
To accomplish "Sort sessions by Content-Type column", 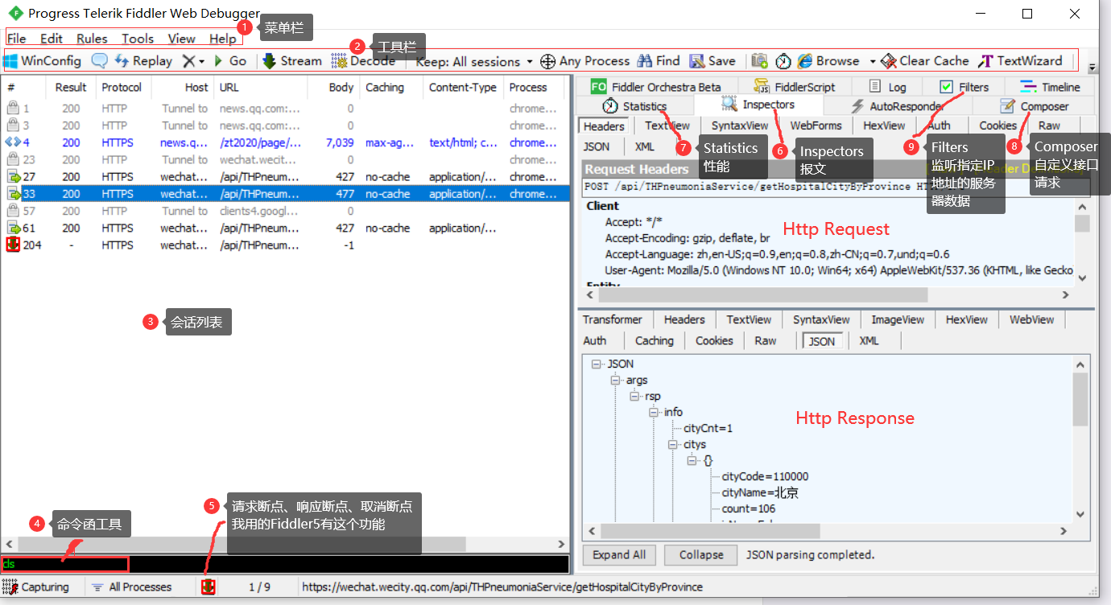I will [463, 88].
